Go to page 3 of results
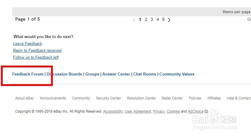This screenshot has height=136, width=251. pos(152,19)
